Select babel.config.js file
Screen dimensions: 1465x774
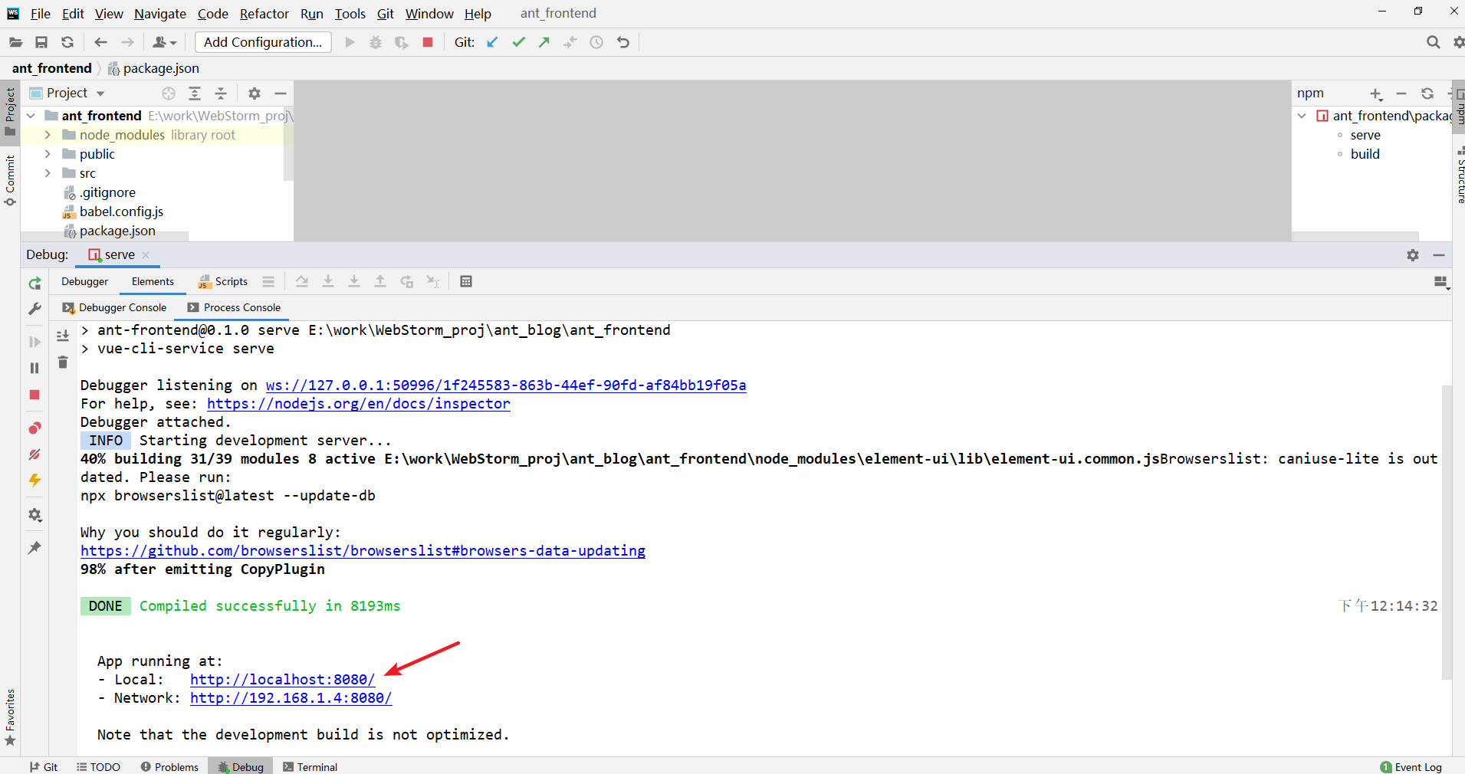tap(121, 212)
